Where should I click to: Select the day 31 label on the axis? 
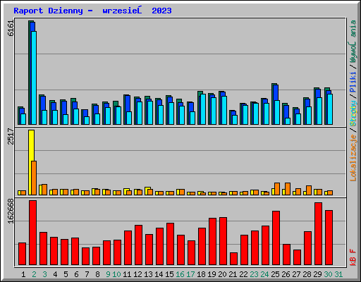pyautogui.click(x=338, y=274)
